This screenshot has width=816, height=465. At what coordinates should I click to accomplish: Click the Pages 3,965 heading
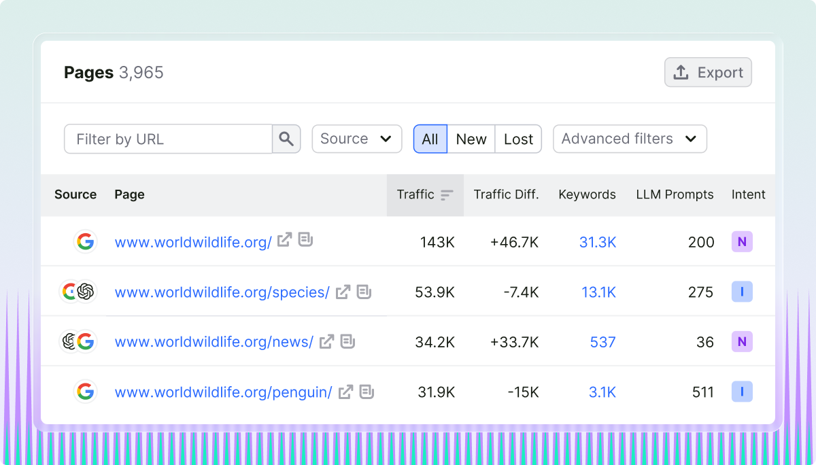point(114,73)
